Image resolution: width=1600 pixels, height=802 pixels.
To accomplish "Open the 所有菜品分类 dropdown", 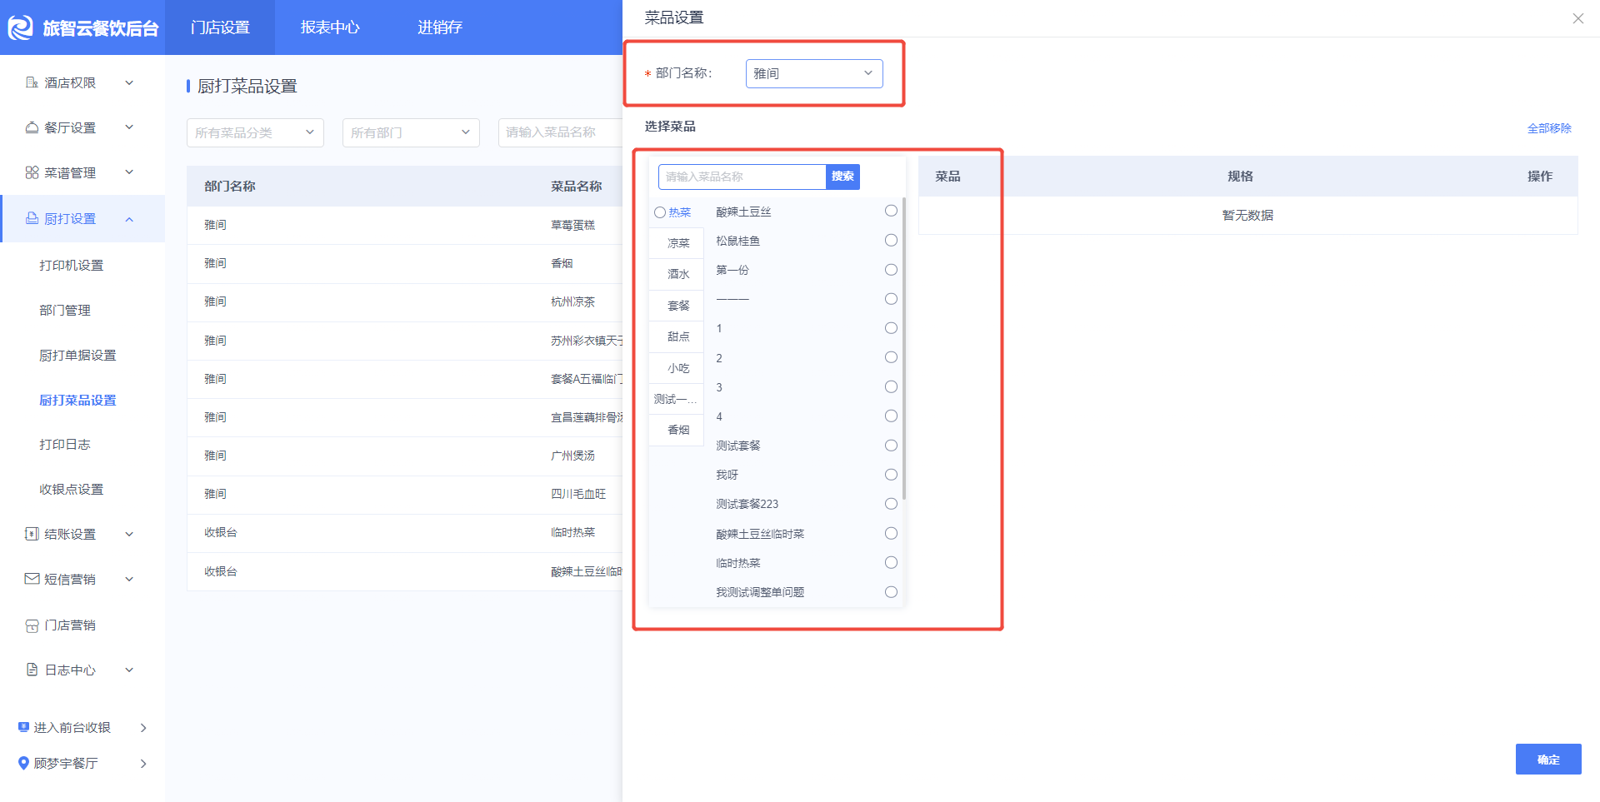I will pyautogui.click(x=255, y=132).
